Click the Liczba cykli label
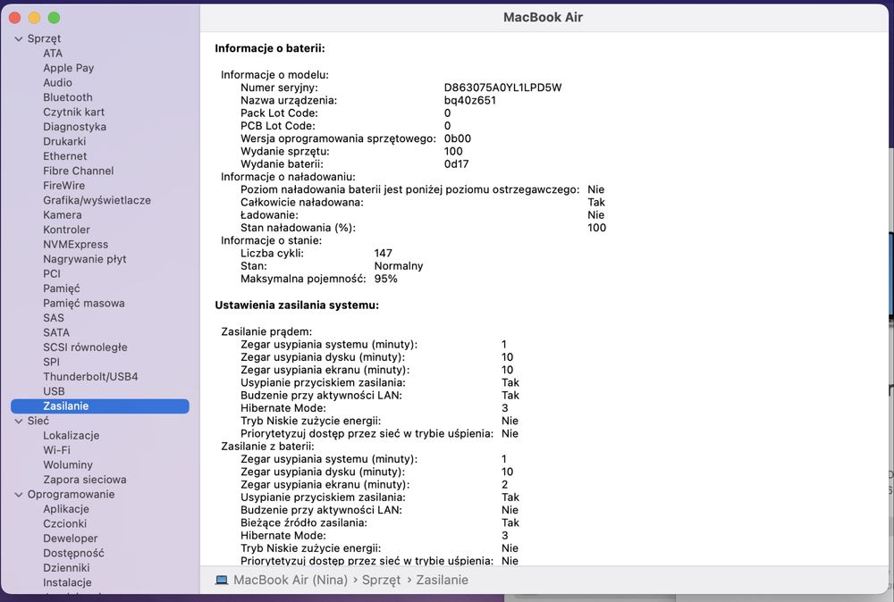 272,254
